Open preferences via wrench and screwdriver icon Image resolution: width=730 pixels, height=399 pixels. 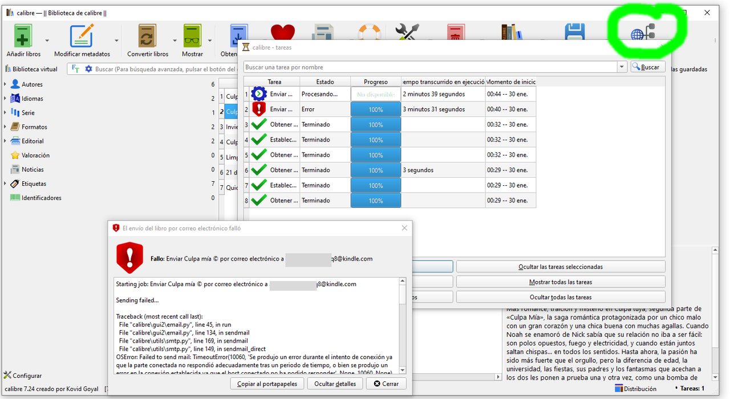407,32
